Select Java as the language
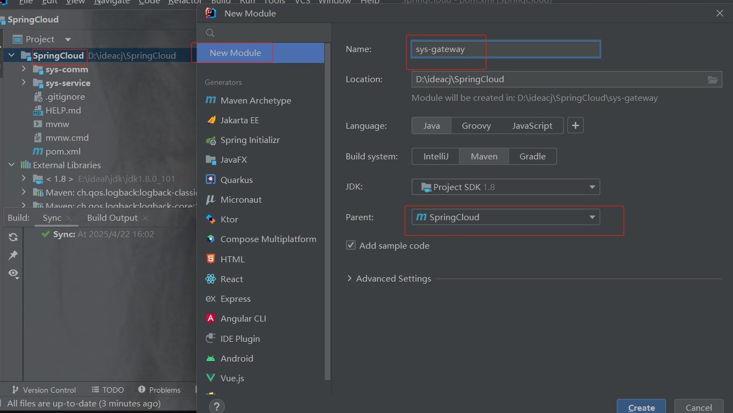Viewport: 733px width, 413px height. (431, 125)
